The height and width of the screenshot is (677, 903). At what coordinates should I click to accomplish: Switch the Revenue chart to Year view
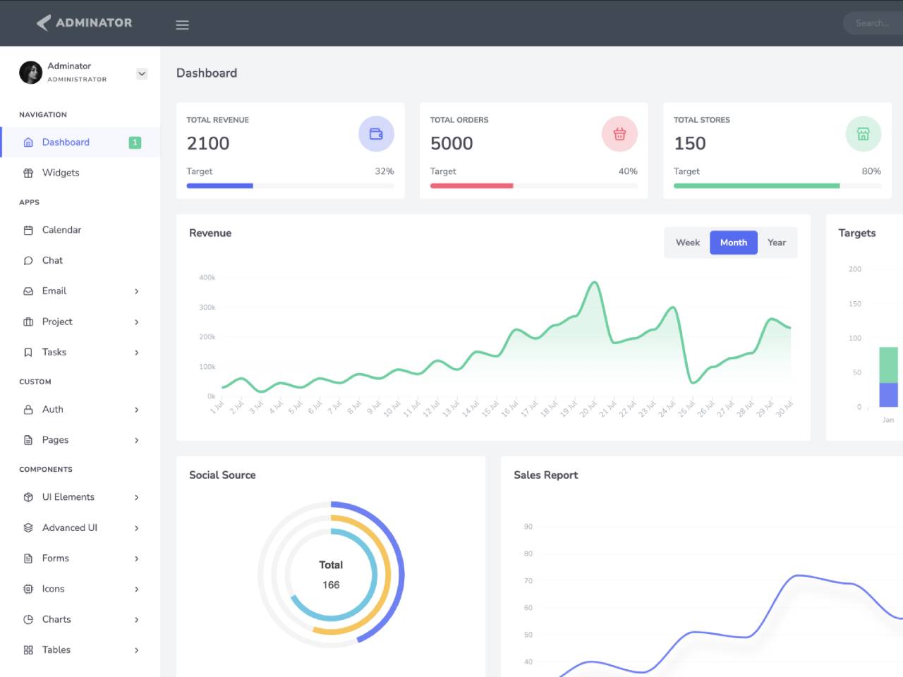coord(777,243)
